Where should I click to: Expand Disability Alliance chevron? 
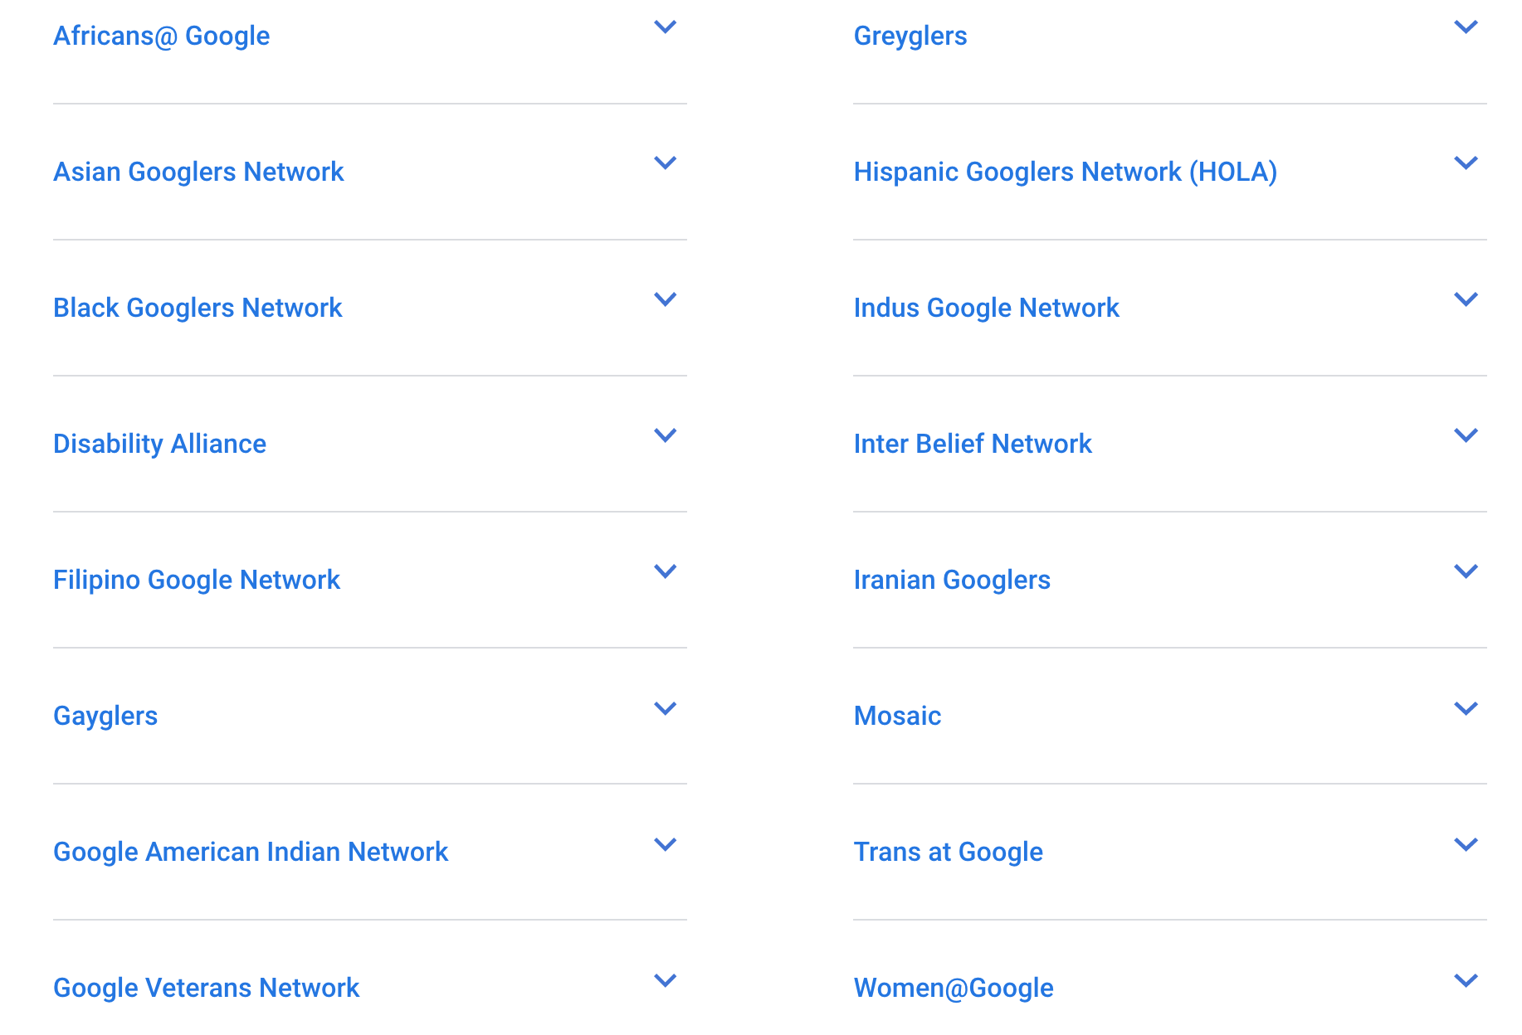point(665,435)
